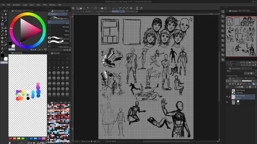Select the Hand move-canvas tool

click(6, 14)
